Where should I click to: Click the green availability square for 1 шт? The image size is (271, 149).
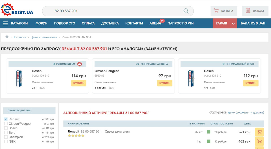tap(209, 141)
